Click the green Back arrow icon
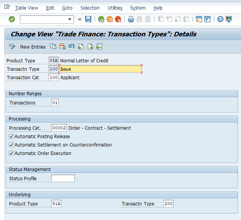 pyautogui.click(x=101, y=19)
